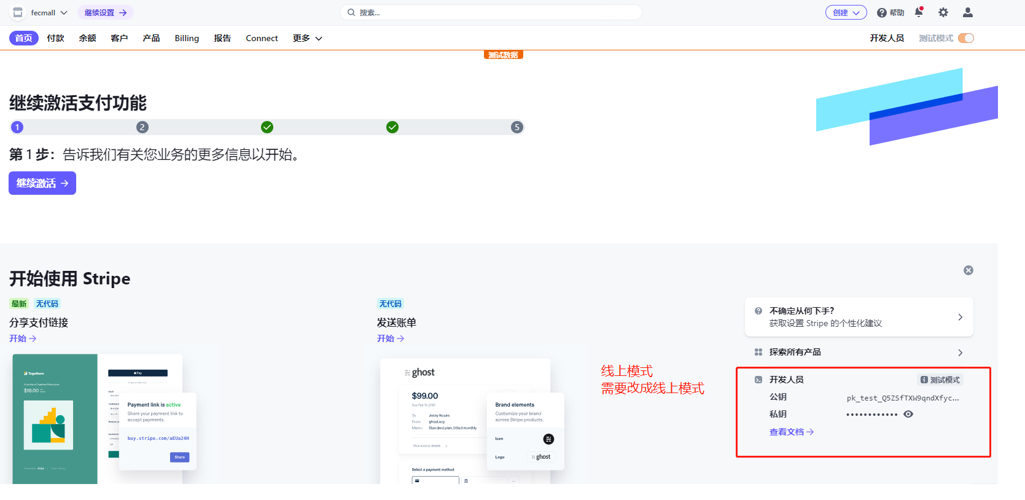This screenshot has height=500, width=1025.
Task: Click the first green completed-step checkmark
Action: (267, 127)
